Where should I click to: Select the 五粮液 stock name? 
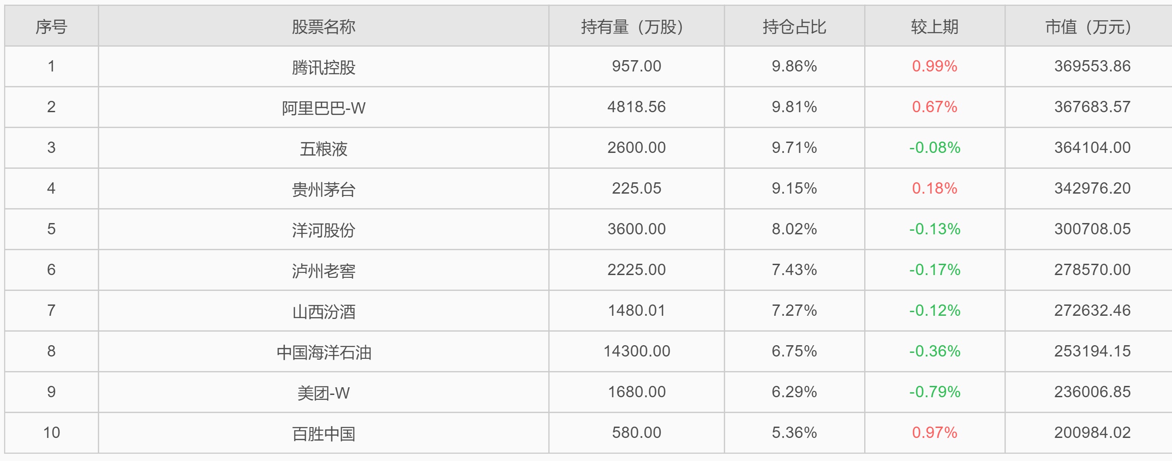click(324, 149)
